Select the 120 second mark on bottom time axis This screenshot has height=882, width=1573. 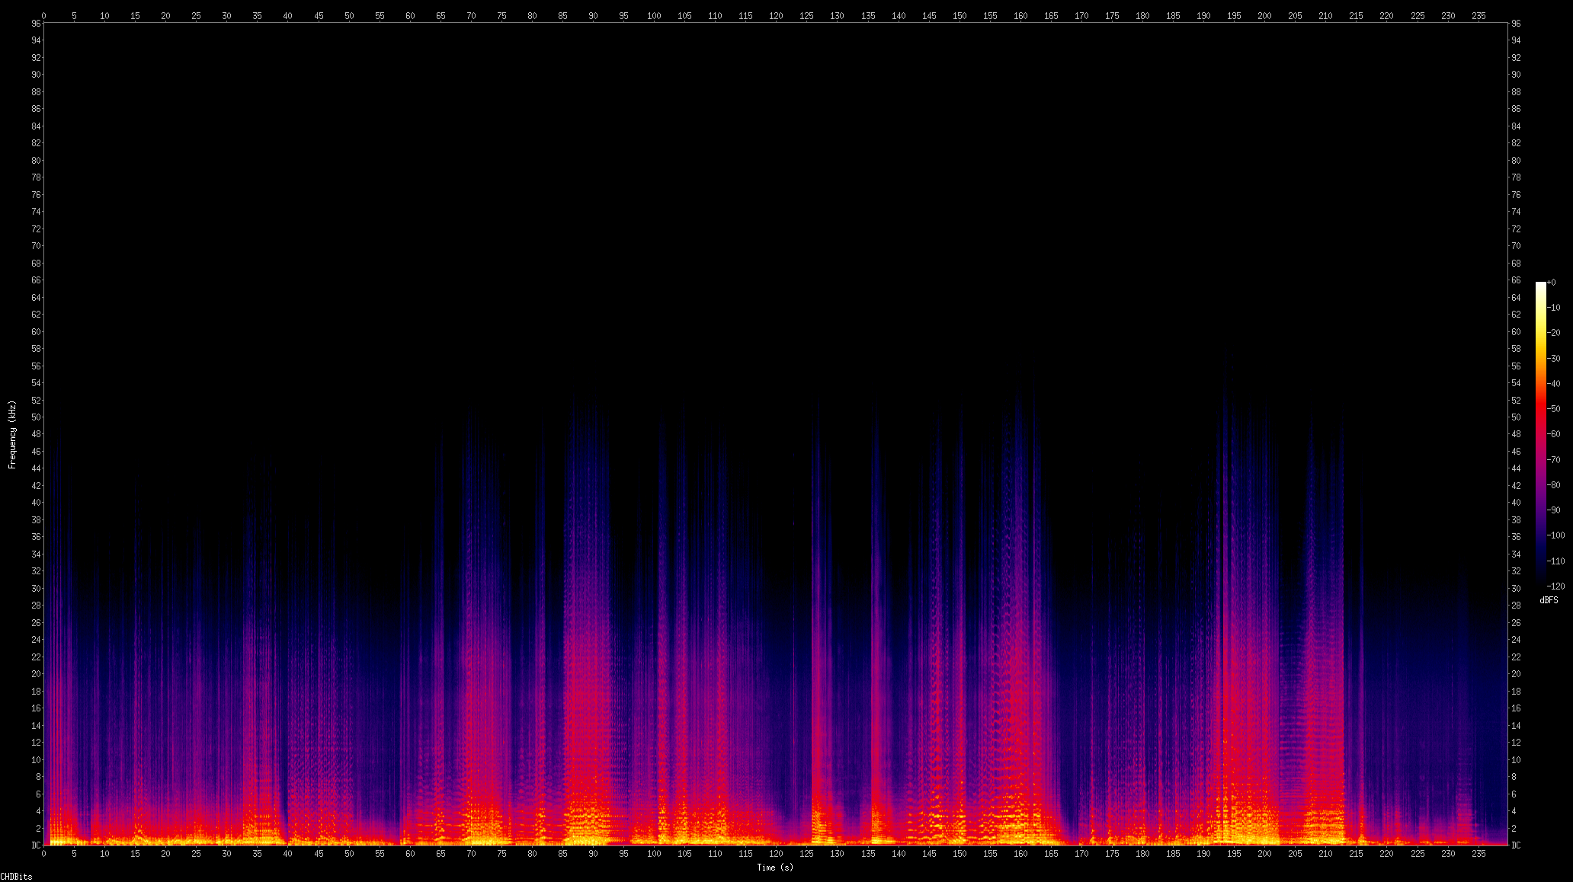[776, 854]
